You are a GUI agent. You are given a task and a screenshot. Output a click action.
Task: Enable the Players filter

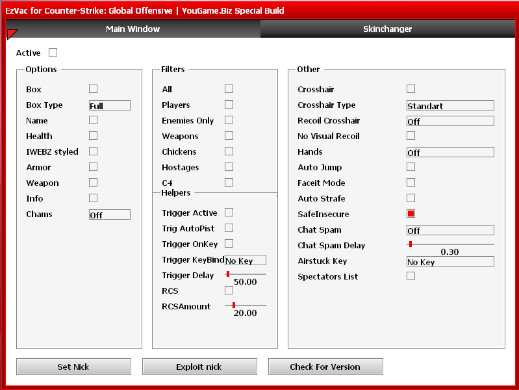click(229, 105)
